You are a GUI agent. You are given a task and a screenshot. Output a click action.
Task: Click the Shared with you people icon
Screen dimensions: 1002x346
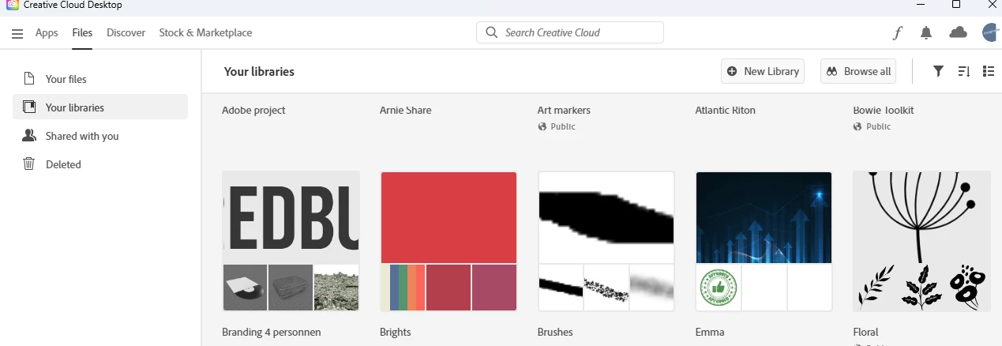pyautogui.click(x=29, y=136)
